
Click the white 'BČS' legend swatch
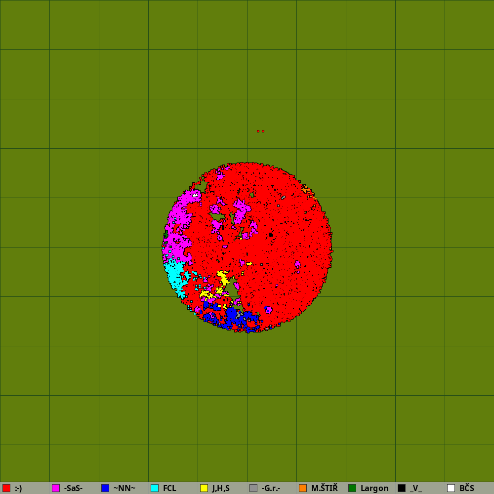point(451,488)
